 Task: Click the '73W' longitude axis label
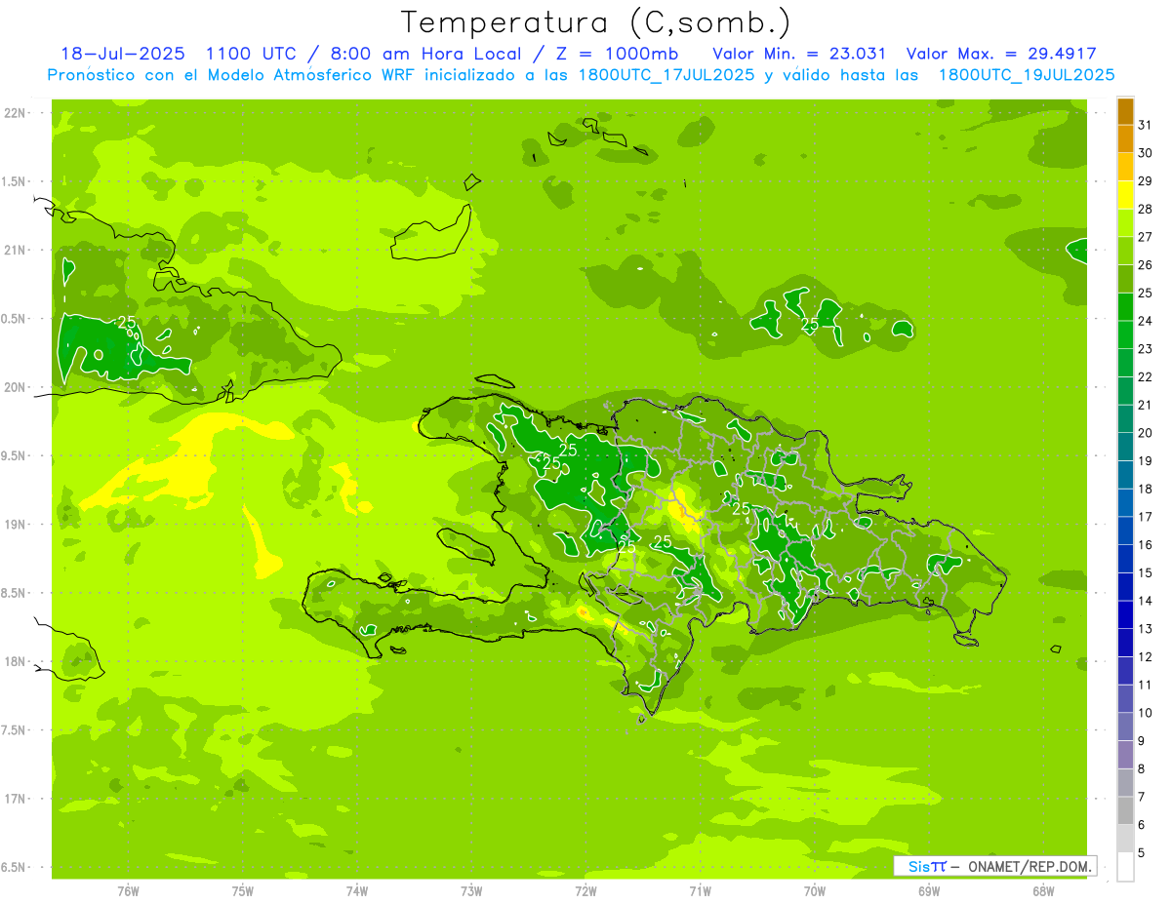point(471,891)
